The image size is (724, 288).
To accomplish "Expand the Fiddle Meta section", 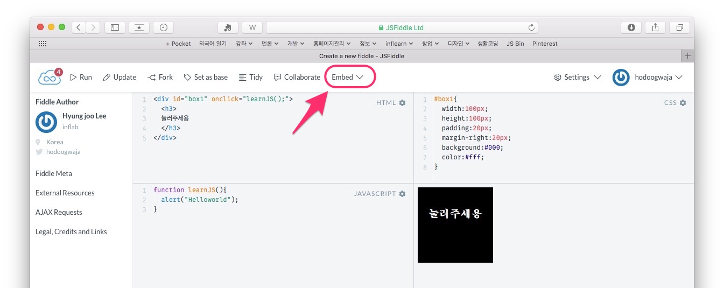I will (54, 173).
